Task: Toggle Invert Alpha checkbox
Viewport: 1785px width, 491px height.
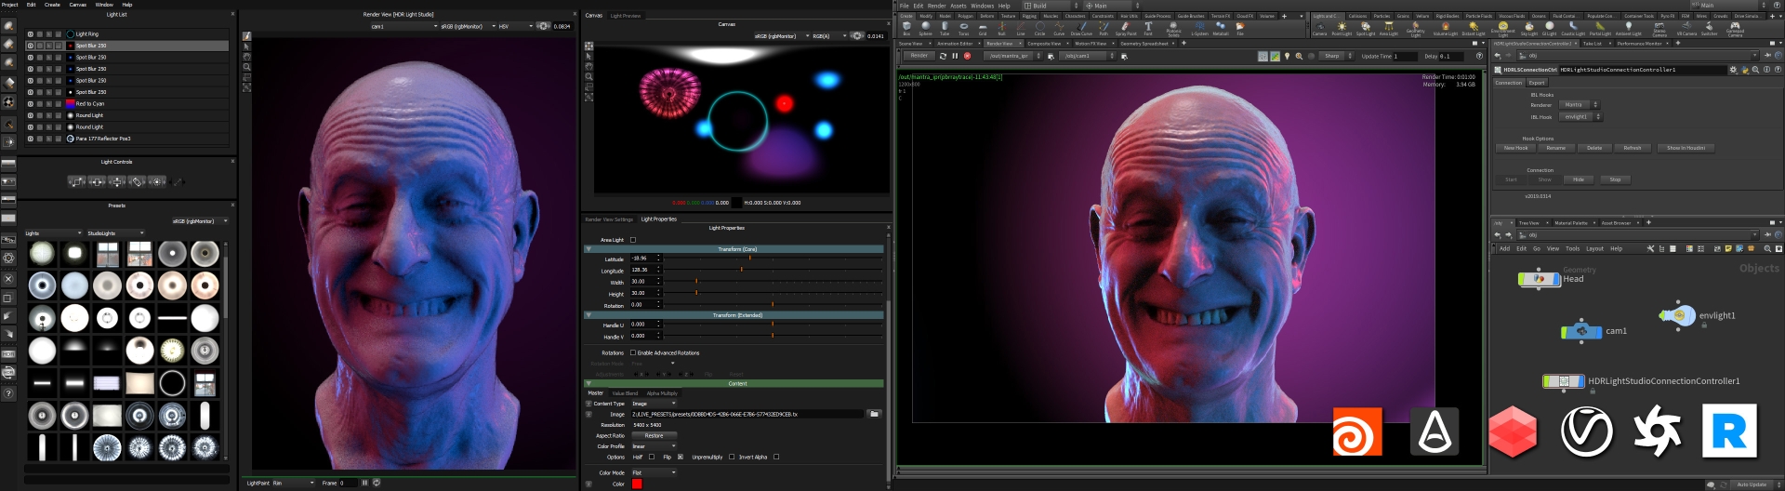Action: 776,457
